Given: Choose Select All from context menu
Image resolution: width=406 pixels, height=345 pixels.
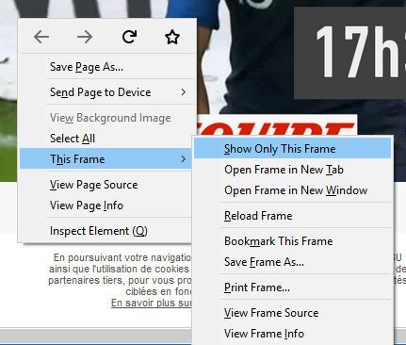Looking at the screenshot, I should 106,139.
